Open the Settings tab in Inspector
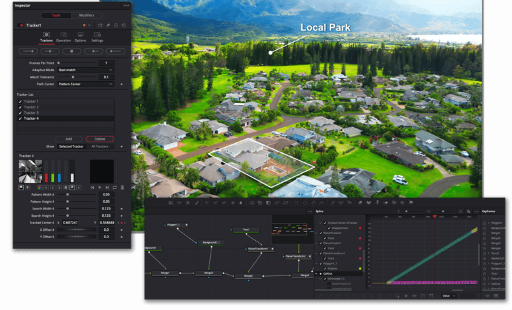The height and width of the screenshot is (310, 512). click(97, 37)
